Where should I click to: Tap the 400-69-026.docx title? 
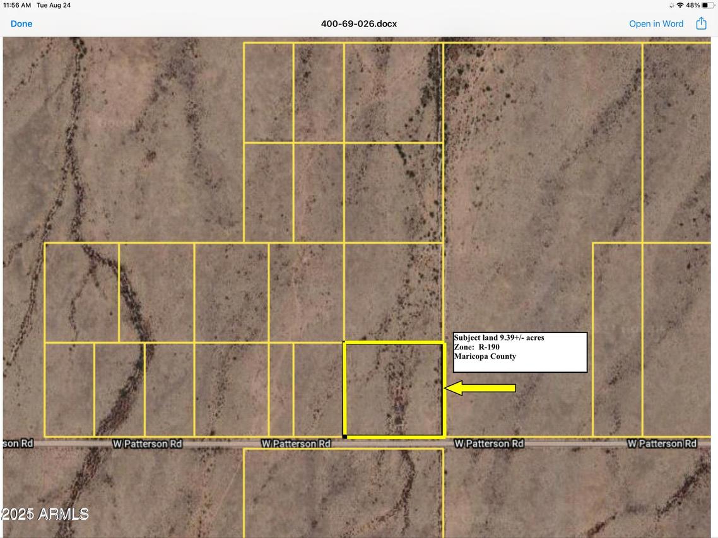[358, 23]
